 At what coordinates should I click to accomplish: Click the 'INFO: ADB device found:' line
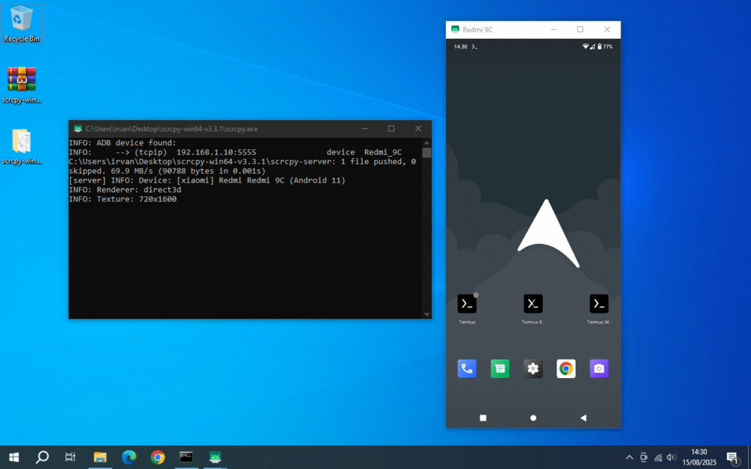tap(122, 143)
